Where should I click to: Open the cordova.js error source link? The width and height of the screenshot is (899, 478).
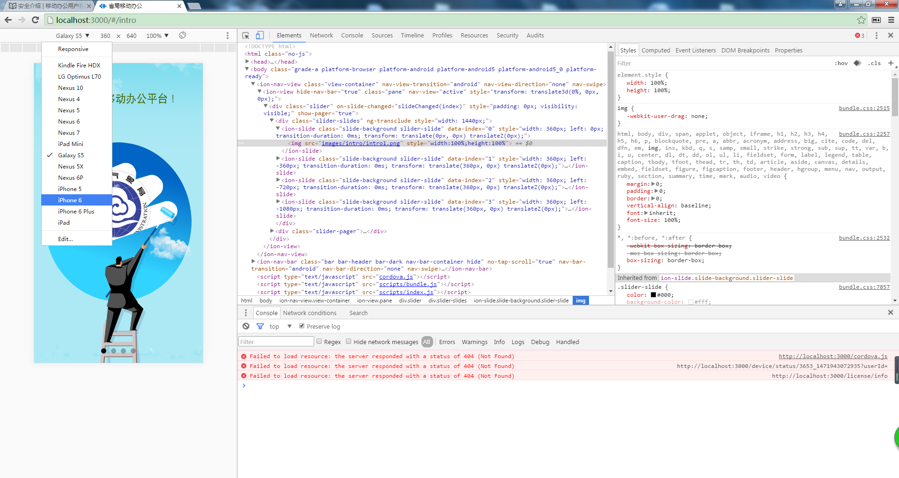pyautogui.click(x=833, y=356)
